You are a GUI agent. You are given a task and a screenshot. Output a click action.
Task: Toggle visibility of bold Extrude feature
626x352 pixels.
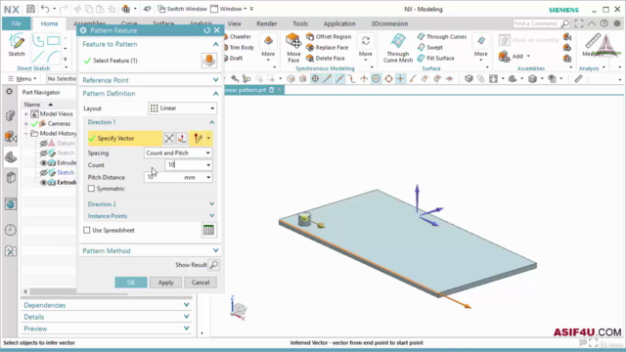[x=43, y=183]
